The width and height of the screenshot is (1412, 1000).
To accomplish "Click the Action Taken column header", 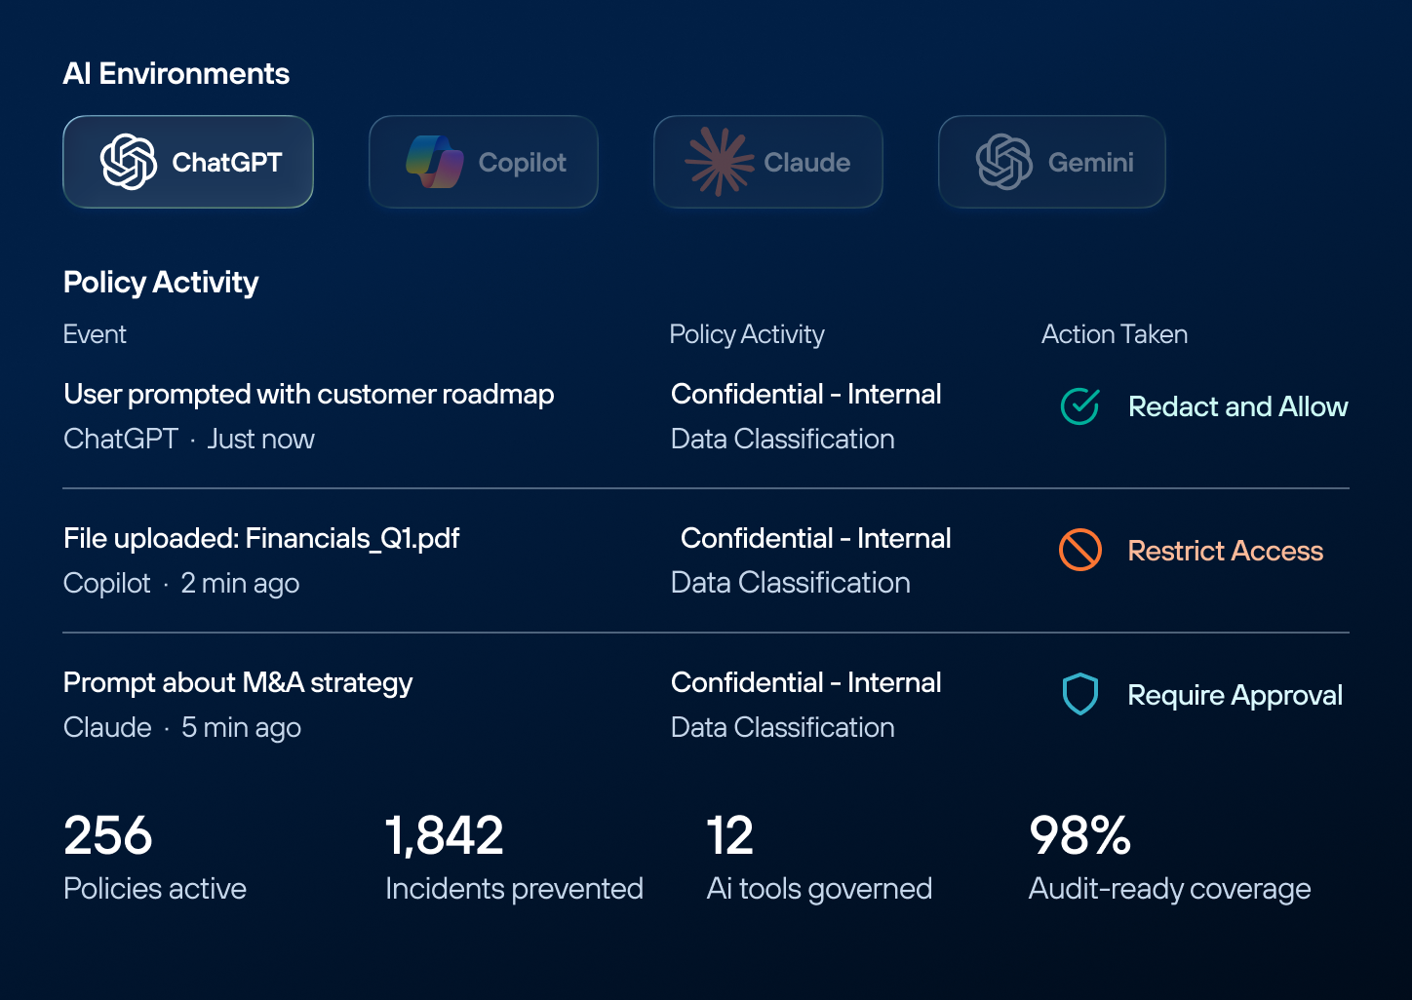I will tap(1115, 334).
